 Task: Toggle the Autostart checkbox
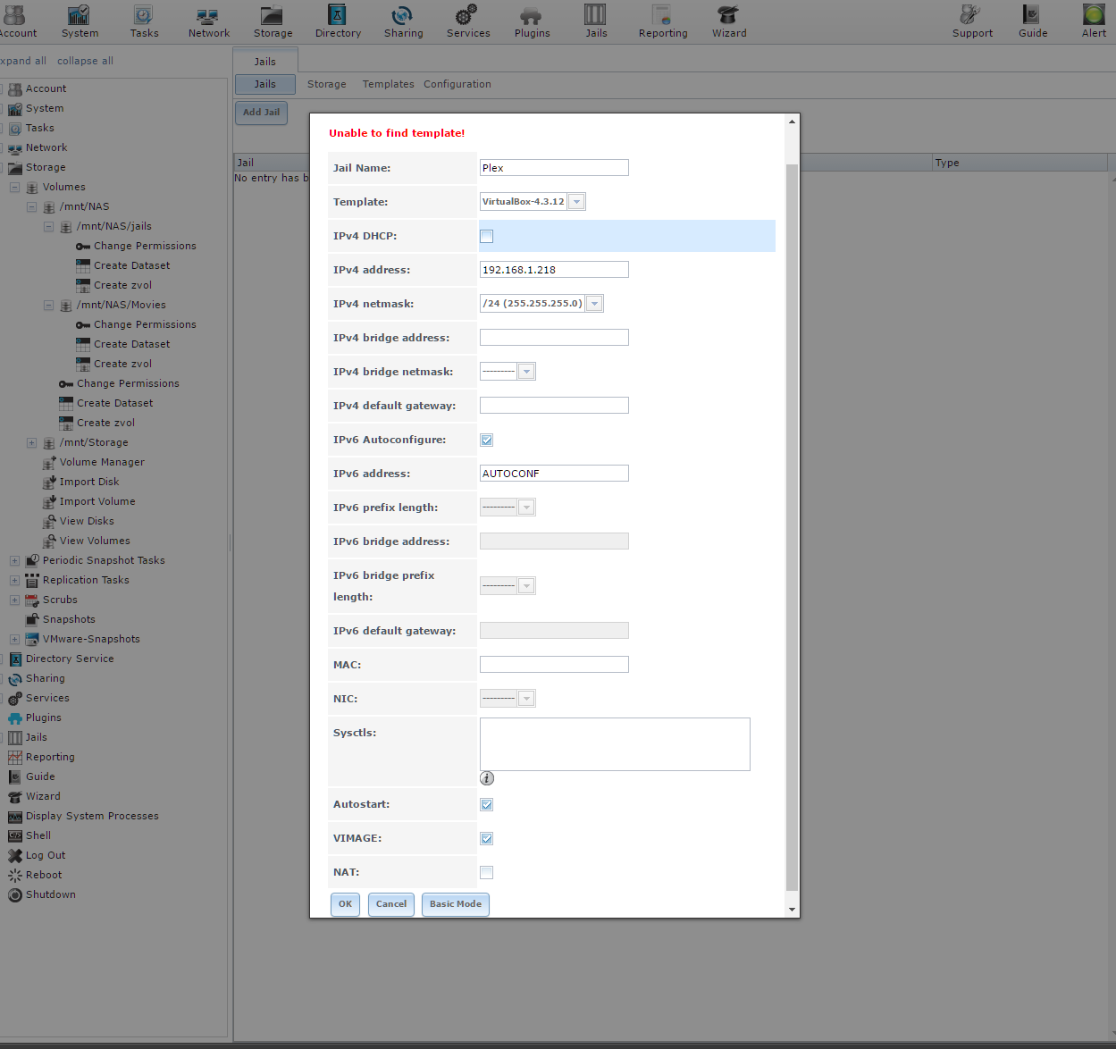[x=487, y=805]
